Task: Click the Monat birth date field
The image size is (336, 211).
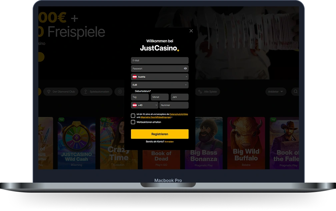Action: (160, 97)
